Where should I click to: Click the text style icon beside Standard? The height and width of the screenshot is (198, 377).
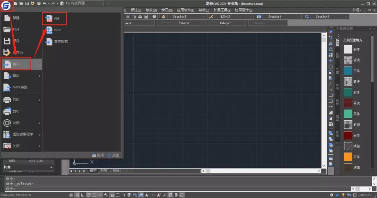[163, 17]
